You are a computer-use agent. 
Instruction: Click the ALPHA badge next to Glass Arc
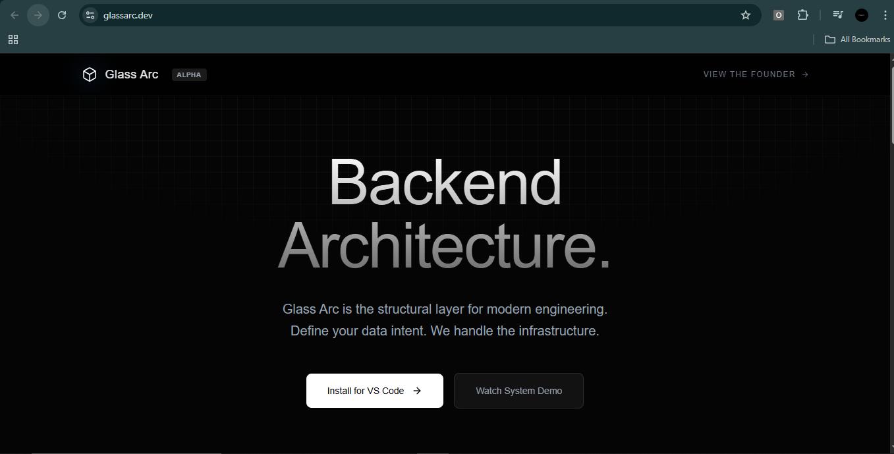point(189,74)
